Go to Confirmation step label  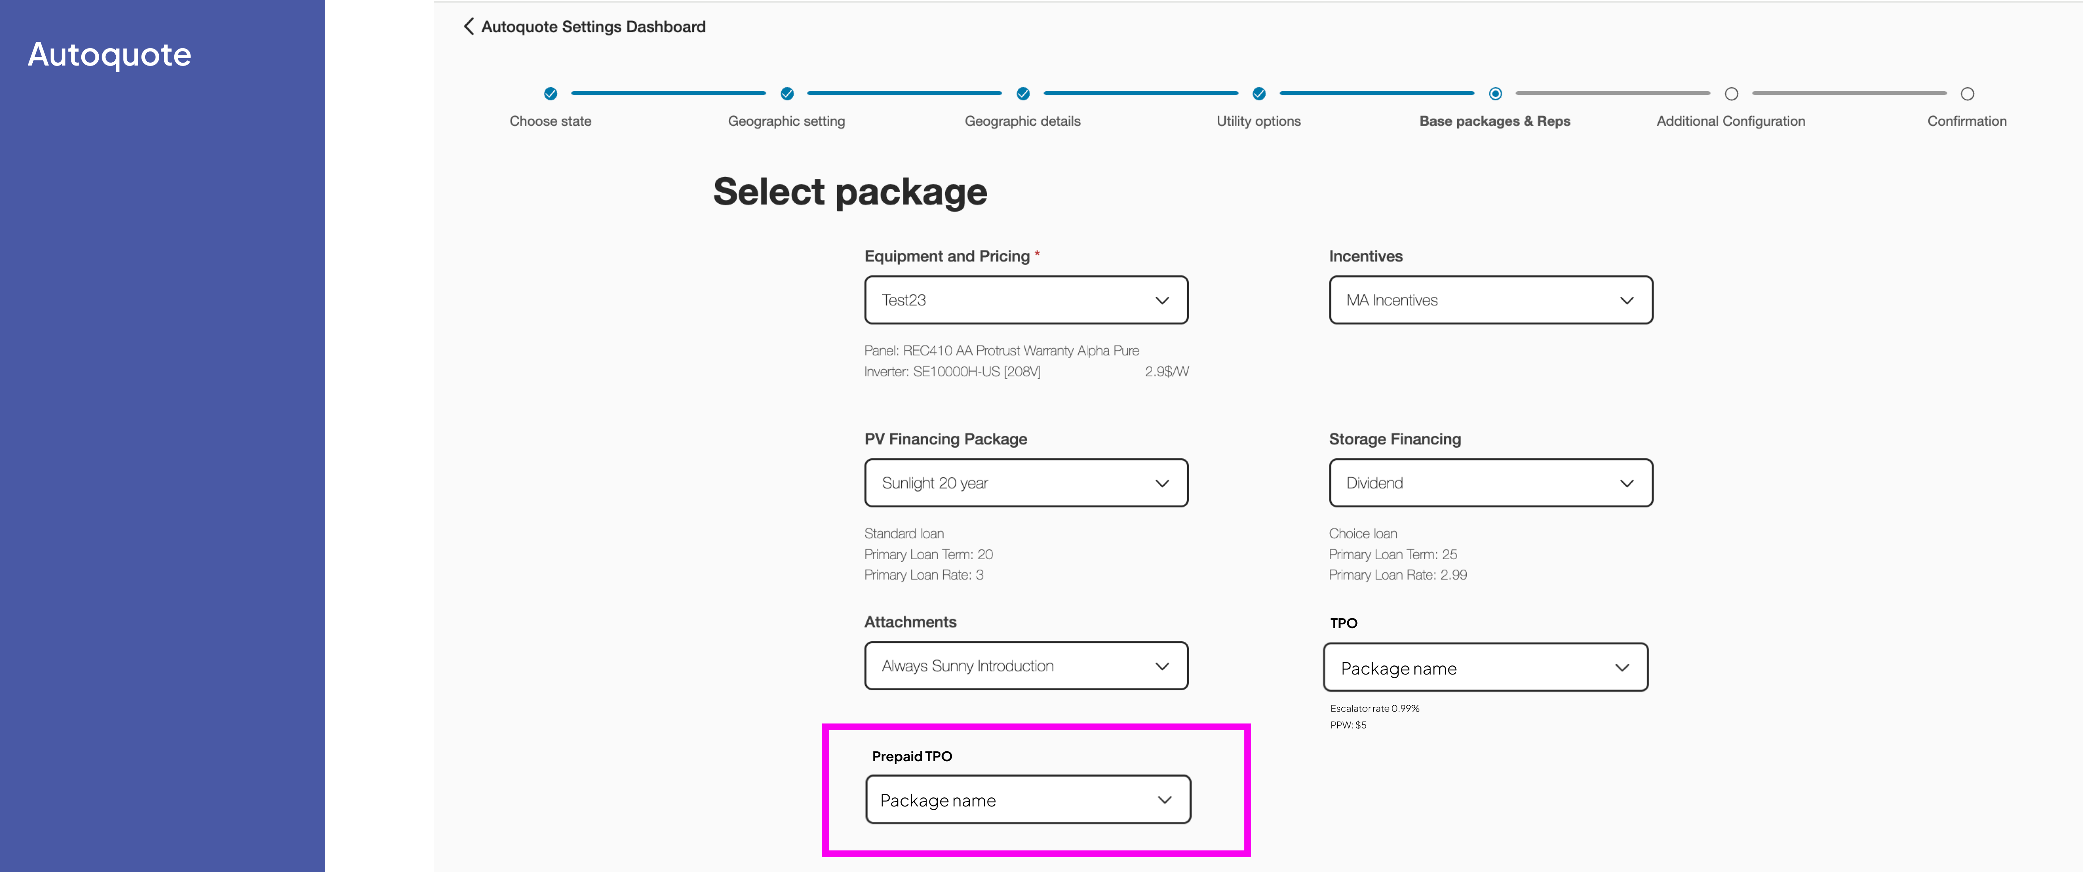click(x=1966, y=121)
